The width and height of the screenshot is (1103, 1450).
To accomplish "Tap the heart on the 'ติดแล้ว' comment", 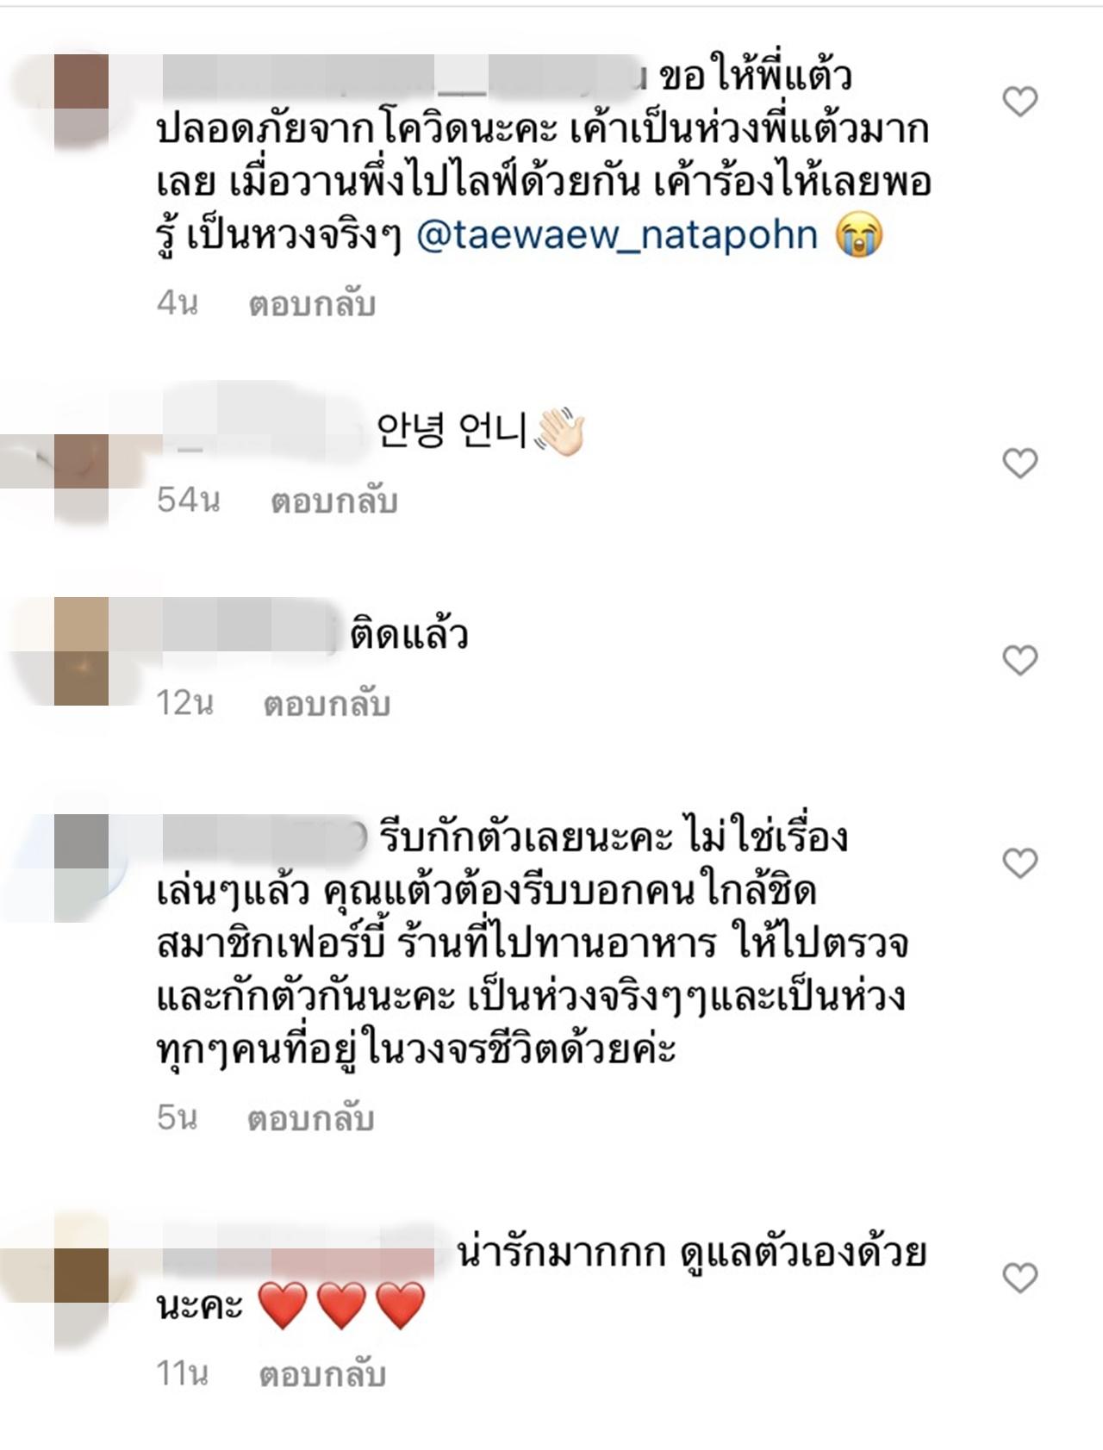I will 1020,661.
